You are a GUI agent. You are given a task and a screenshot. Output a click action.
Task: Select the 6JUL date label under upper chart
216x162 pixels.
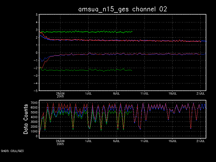(116, 93)
